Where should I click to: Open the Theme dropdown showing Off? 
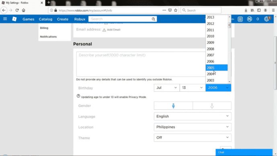tap(193, 138)
